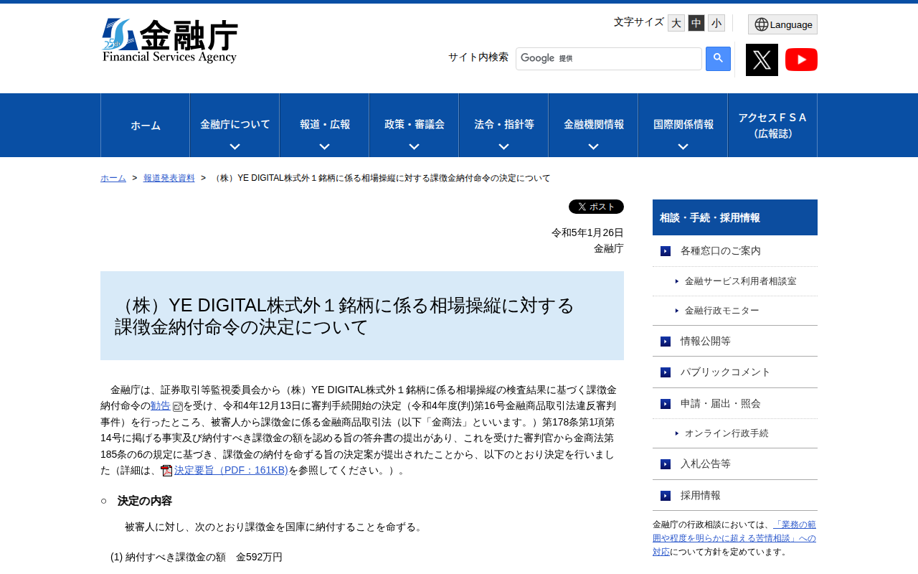The width and height of the screenshot is (918, 574).
Task: Click the Google site search input field
Action: pyautogui.click(x=609, y=59)
